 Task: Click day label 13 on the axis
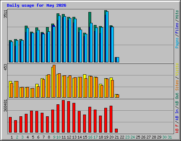click(74, 137)
